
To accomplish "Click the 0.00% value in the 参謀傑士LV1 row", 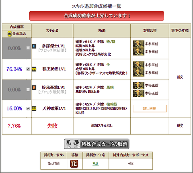I will [14, 48].
